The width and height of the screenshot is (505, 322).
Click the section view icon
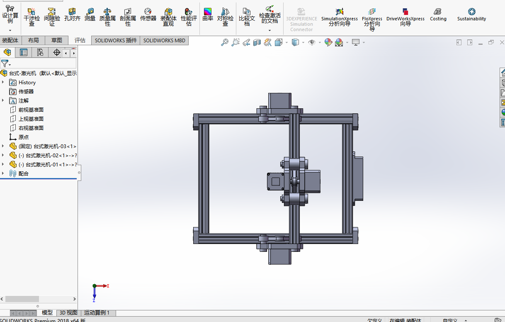click(x=257, y=42)
